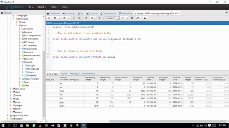Select the student database
This screenshot has width=229, height=128.
pyautogui.click(x=17, y=112)
